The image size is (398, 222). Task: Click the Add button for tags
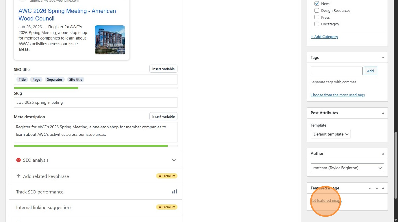tap(371, 71)
